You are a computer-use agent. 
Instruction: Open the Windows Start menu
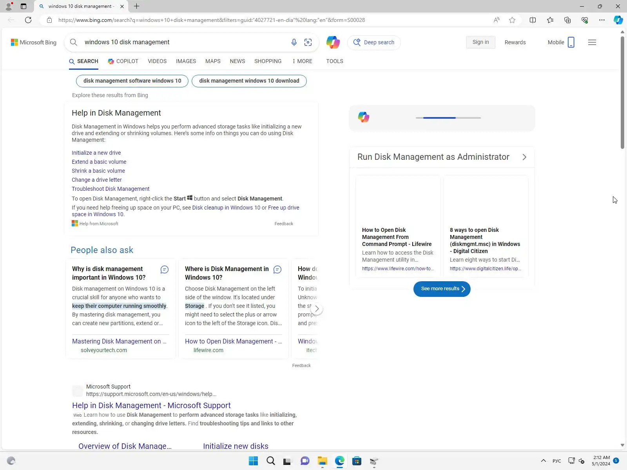point(254,461)
